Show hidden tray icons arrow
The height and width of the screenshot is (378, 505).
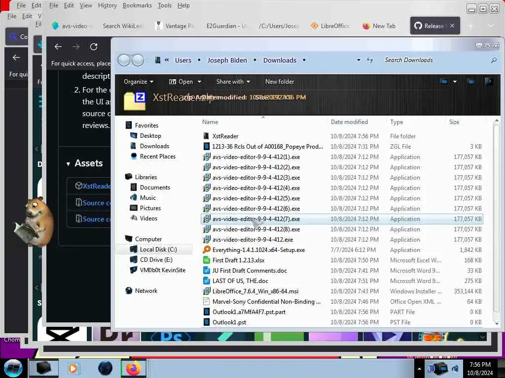pos(419,369)
